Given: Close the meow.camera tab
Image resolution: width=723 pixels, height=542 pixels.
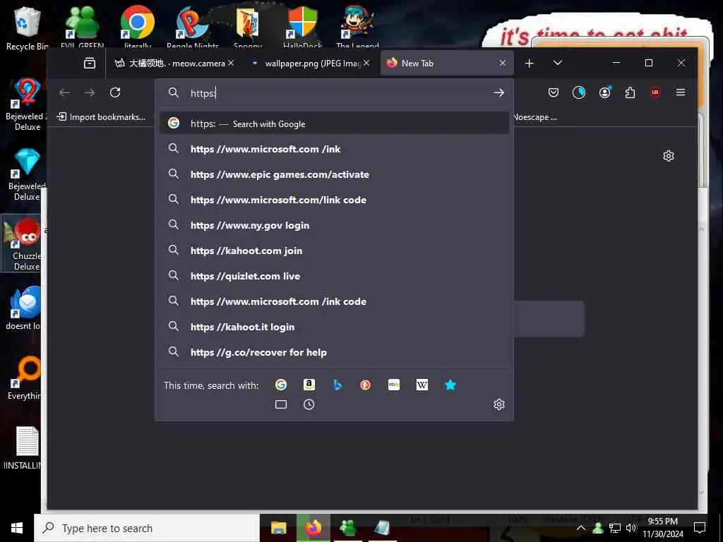Looking at the screenshot, I should 231,63.
